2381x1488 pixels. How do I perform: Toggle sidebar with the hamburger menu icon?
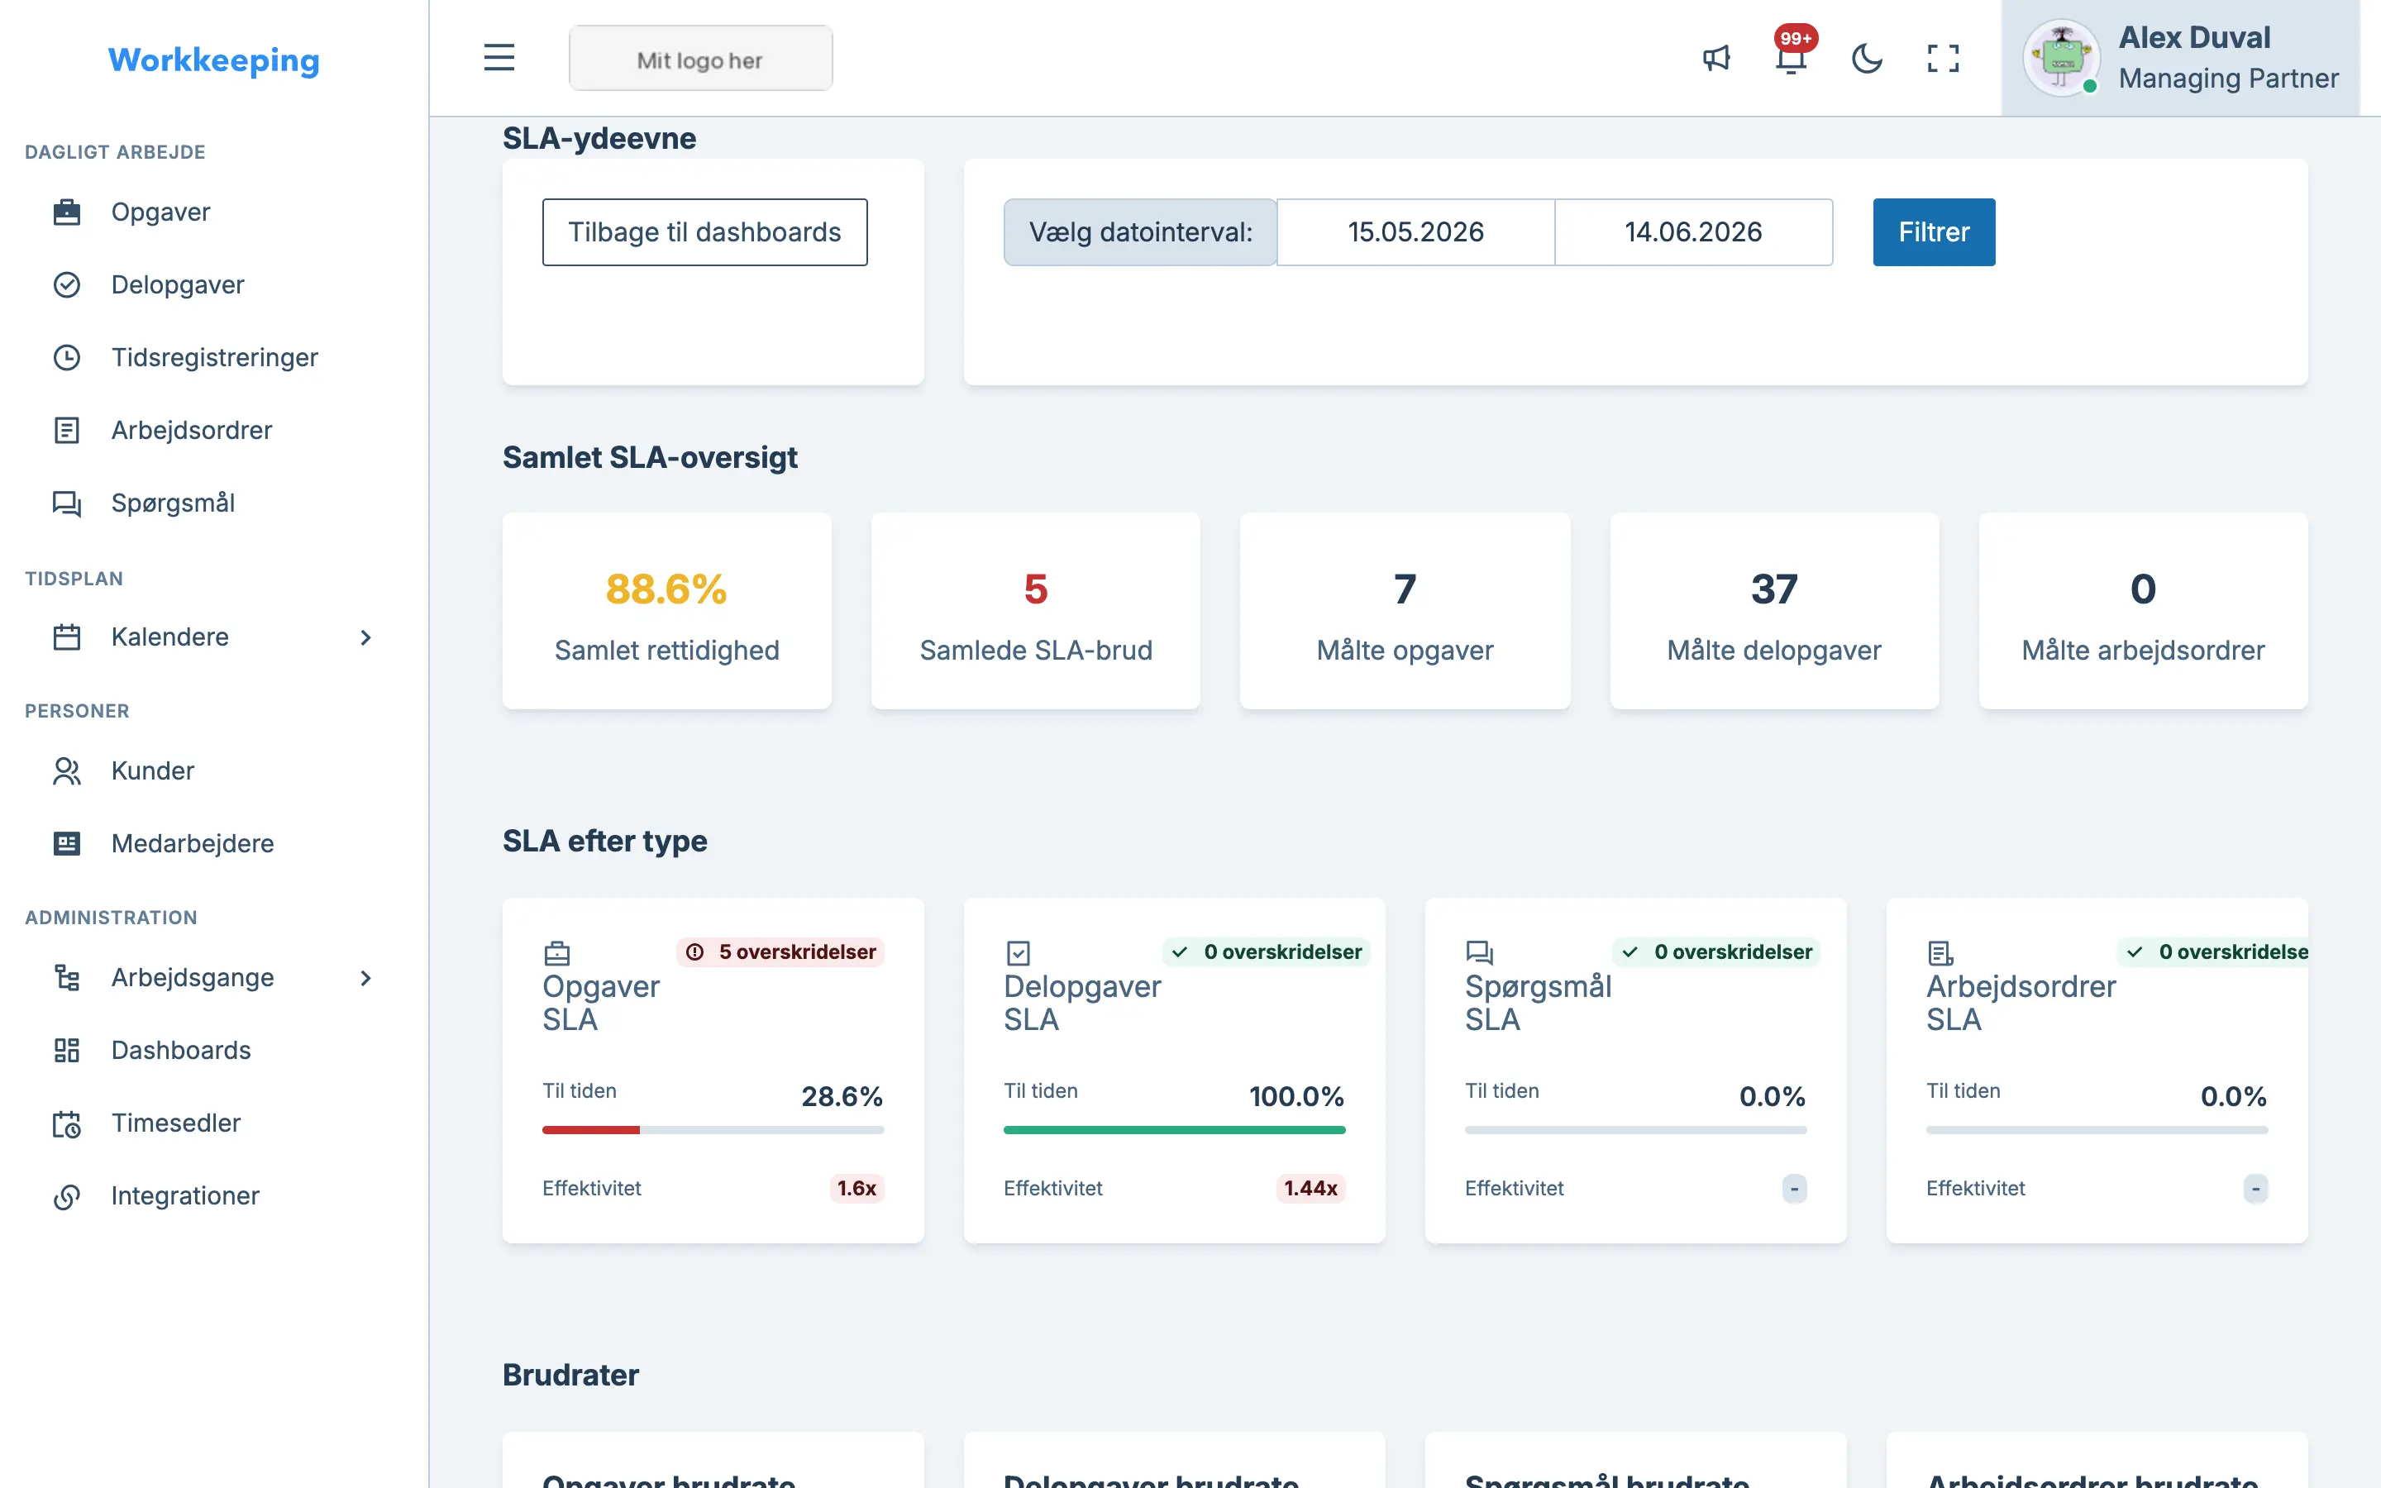pos(499,58)
